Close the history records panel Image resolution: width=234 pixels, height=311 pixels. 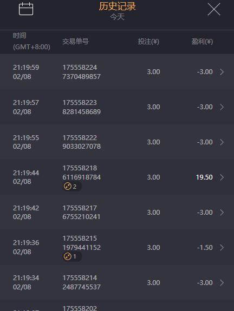coord(214,9)
